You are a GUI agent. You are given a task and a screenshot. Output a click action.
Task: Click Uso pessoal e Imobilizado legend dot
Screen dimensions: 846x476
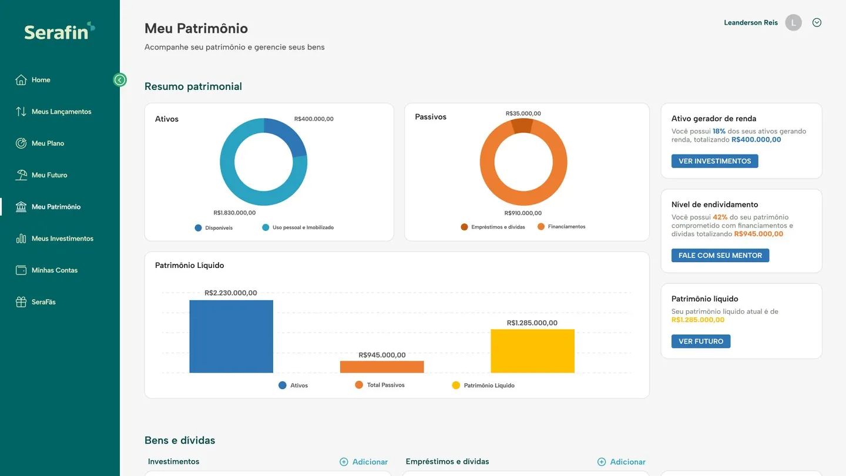click(266, 227)
